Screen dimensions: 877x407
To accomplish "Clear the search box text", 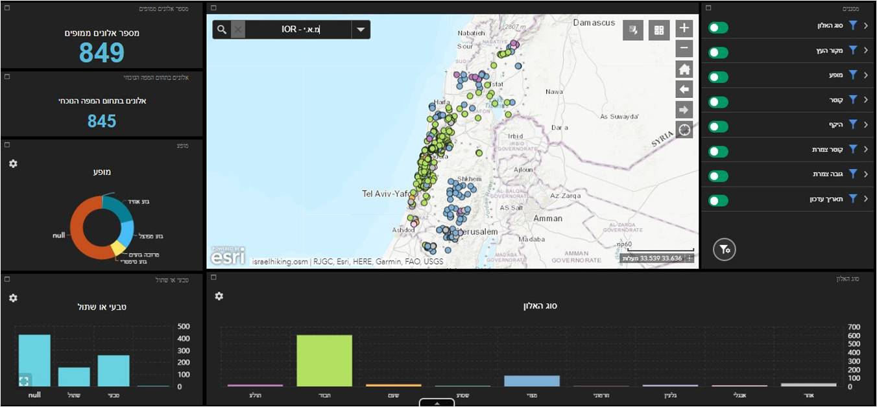I will pyautogui.click(x=238, y=30).
